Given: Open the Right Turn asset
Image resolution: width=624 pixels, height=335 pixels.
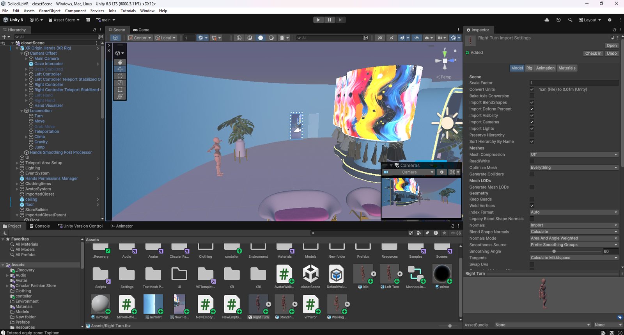Looking at the screenshot, I should pyautogui.click(x=258, y=307).
